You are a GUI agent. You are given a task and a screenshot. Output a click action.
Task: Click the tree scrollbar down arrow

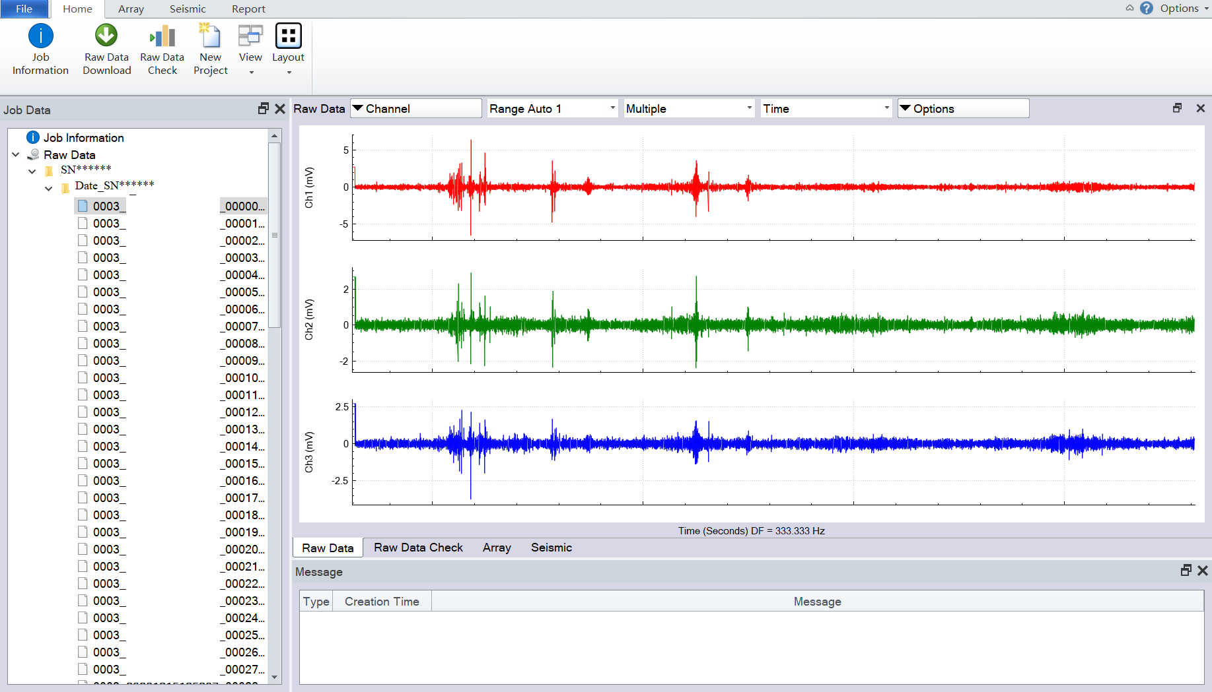point(275,677)
